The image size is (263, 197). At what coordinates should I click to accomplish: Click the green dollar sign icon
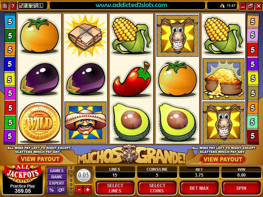pyautogui.click(x=26, y=6)
